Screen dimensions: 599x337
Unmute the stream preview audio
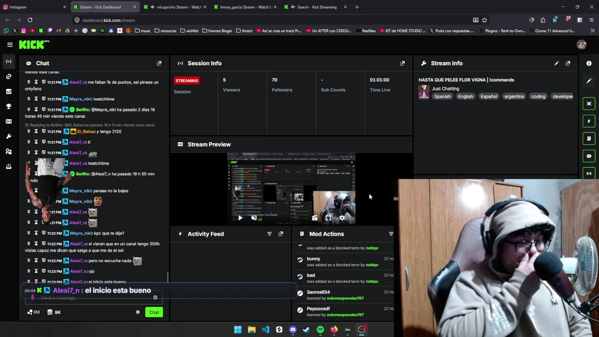(254, 218)
